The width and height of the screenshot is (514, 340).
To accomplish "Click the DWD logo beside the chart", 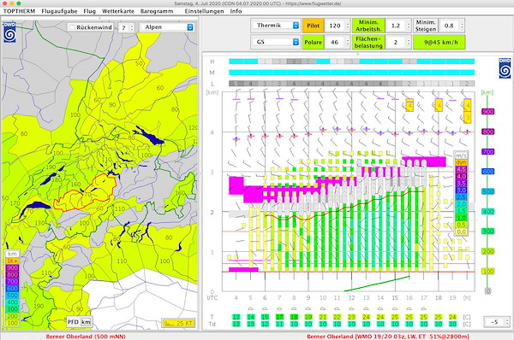I will coord(505,68).
